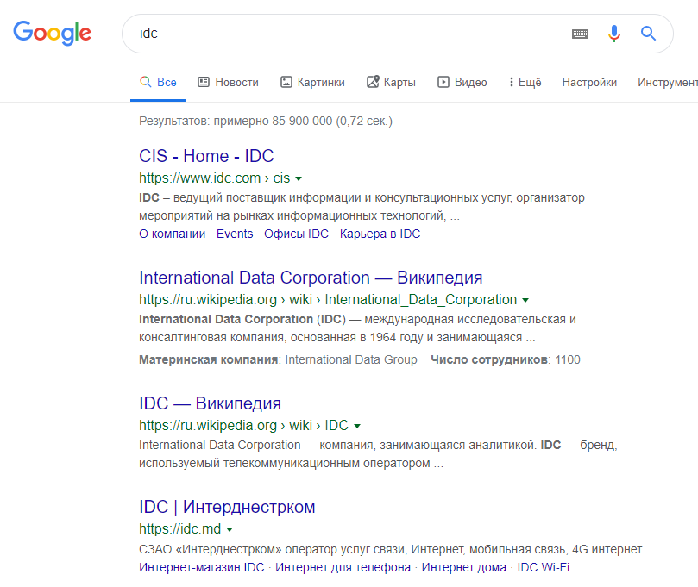Open International Data Corporation Wikipedia result
This screenshot has width=698, height=587.
point(311,278)
